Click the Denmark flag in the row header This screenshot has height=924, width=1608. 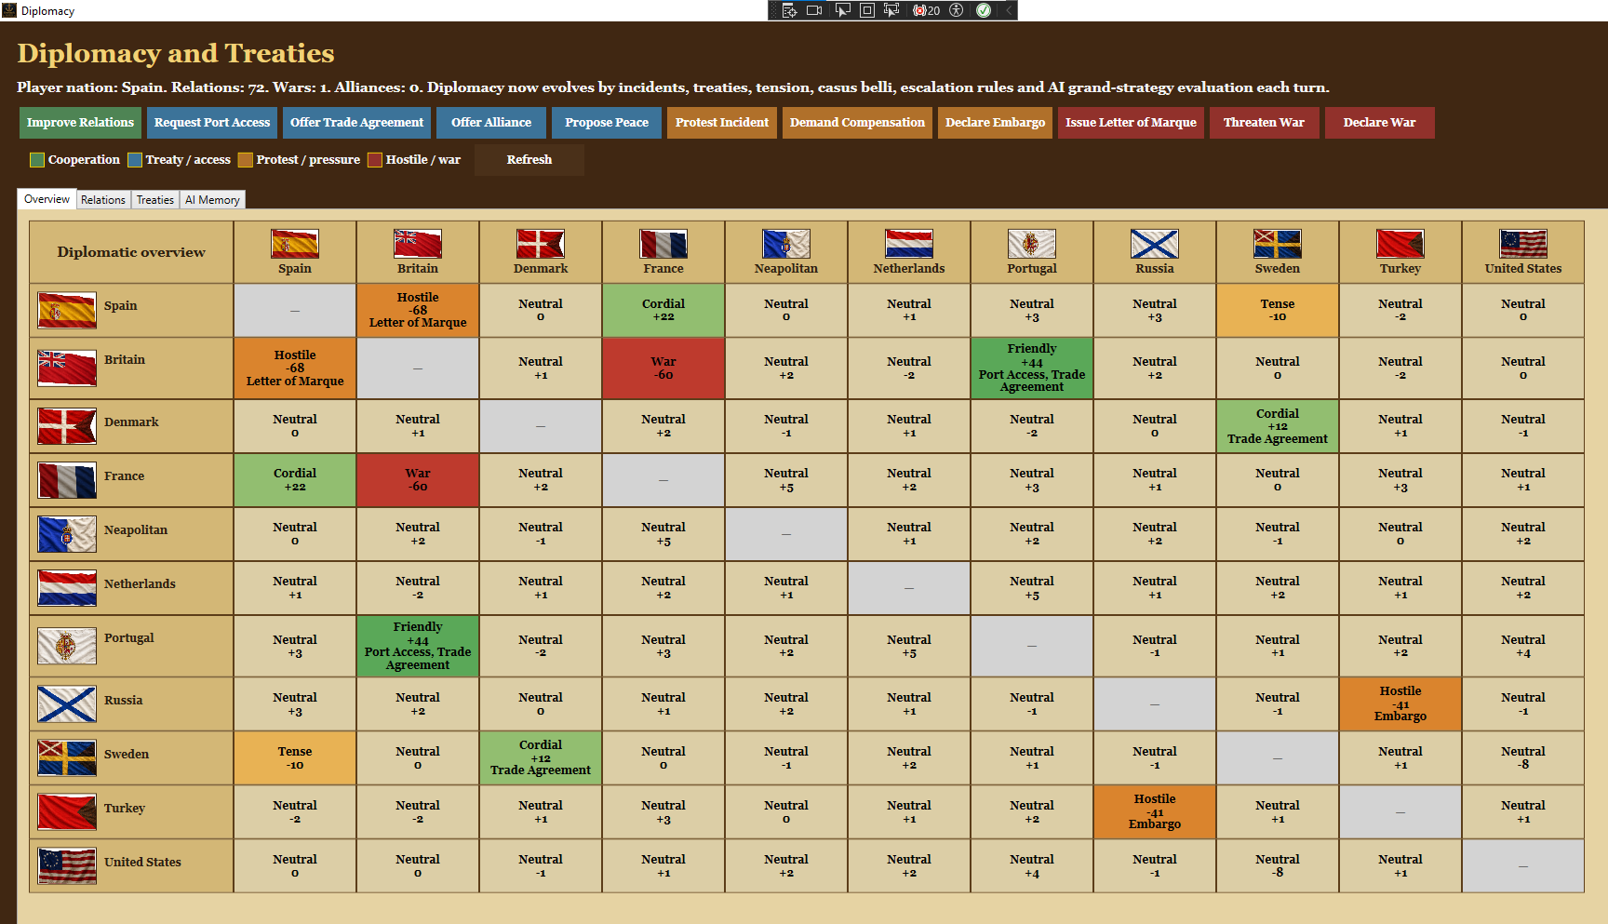(67, 426)
